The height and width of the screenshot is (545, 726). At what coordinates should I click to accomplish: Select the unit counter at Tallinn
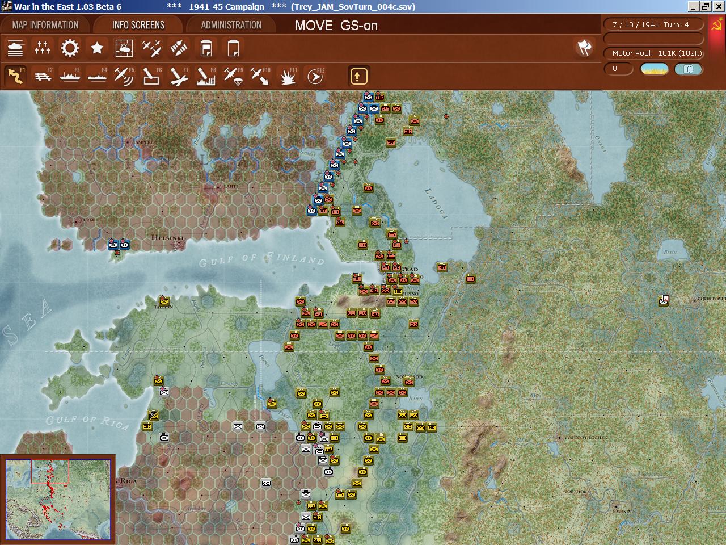[x=164, y=301]
